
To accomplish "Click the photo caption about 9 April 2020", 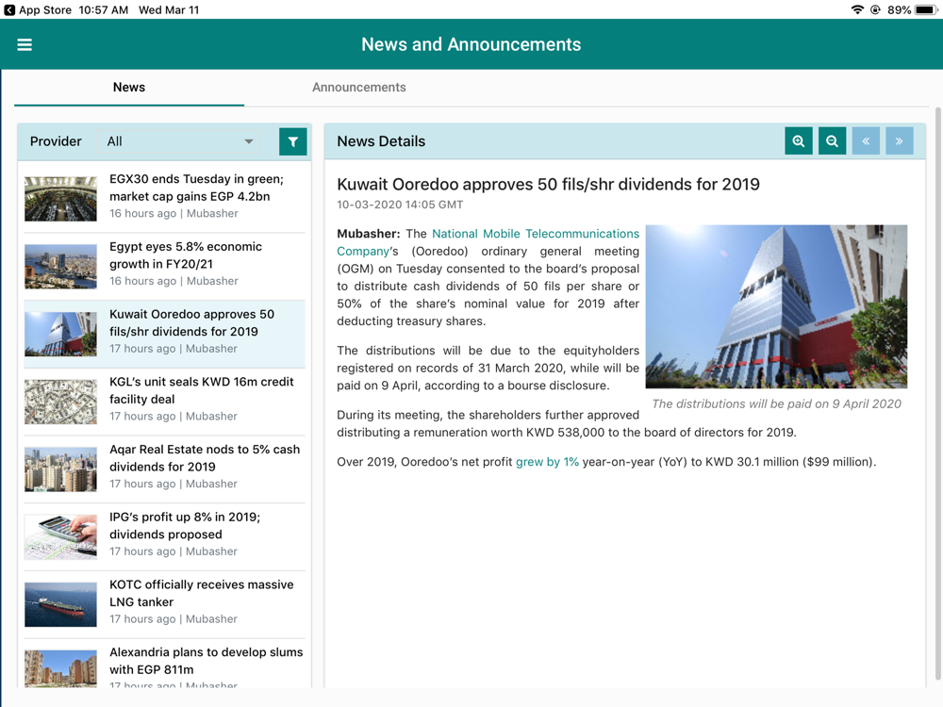I will (x=776, y=404).
